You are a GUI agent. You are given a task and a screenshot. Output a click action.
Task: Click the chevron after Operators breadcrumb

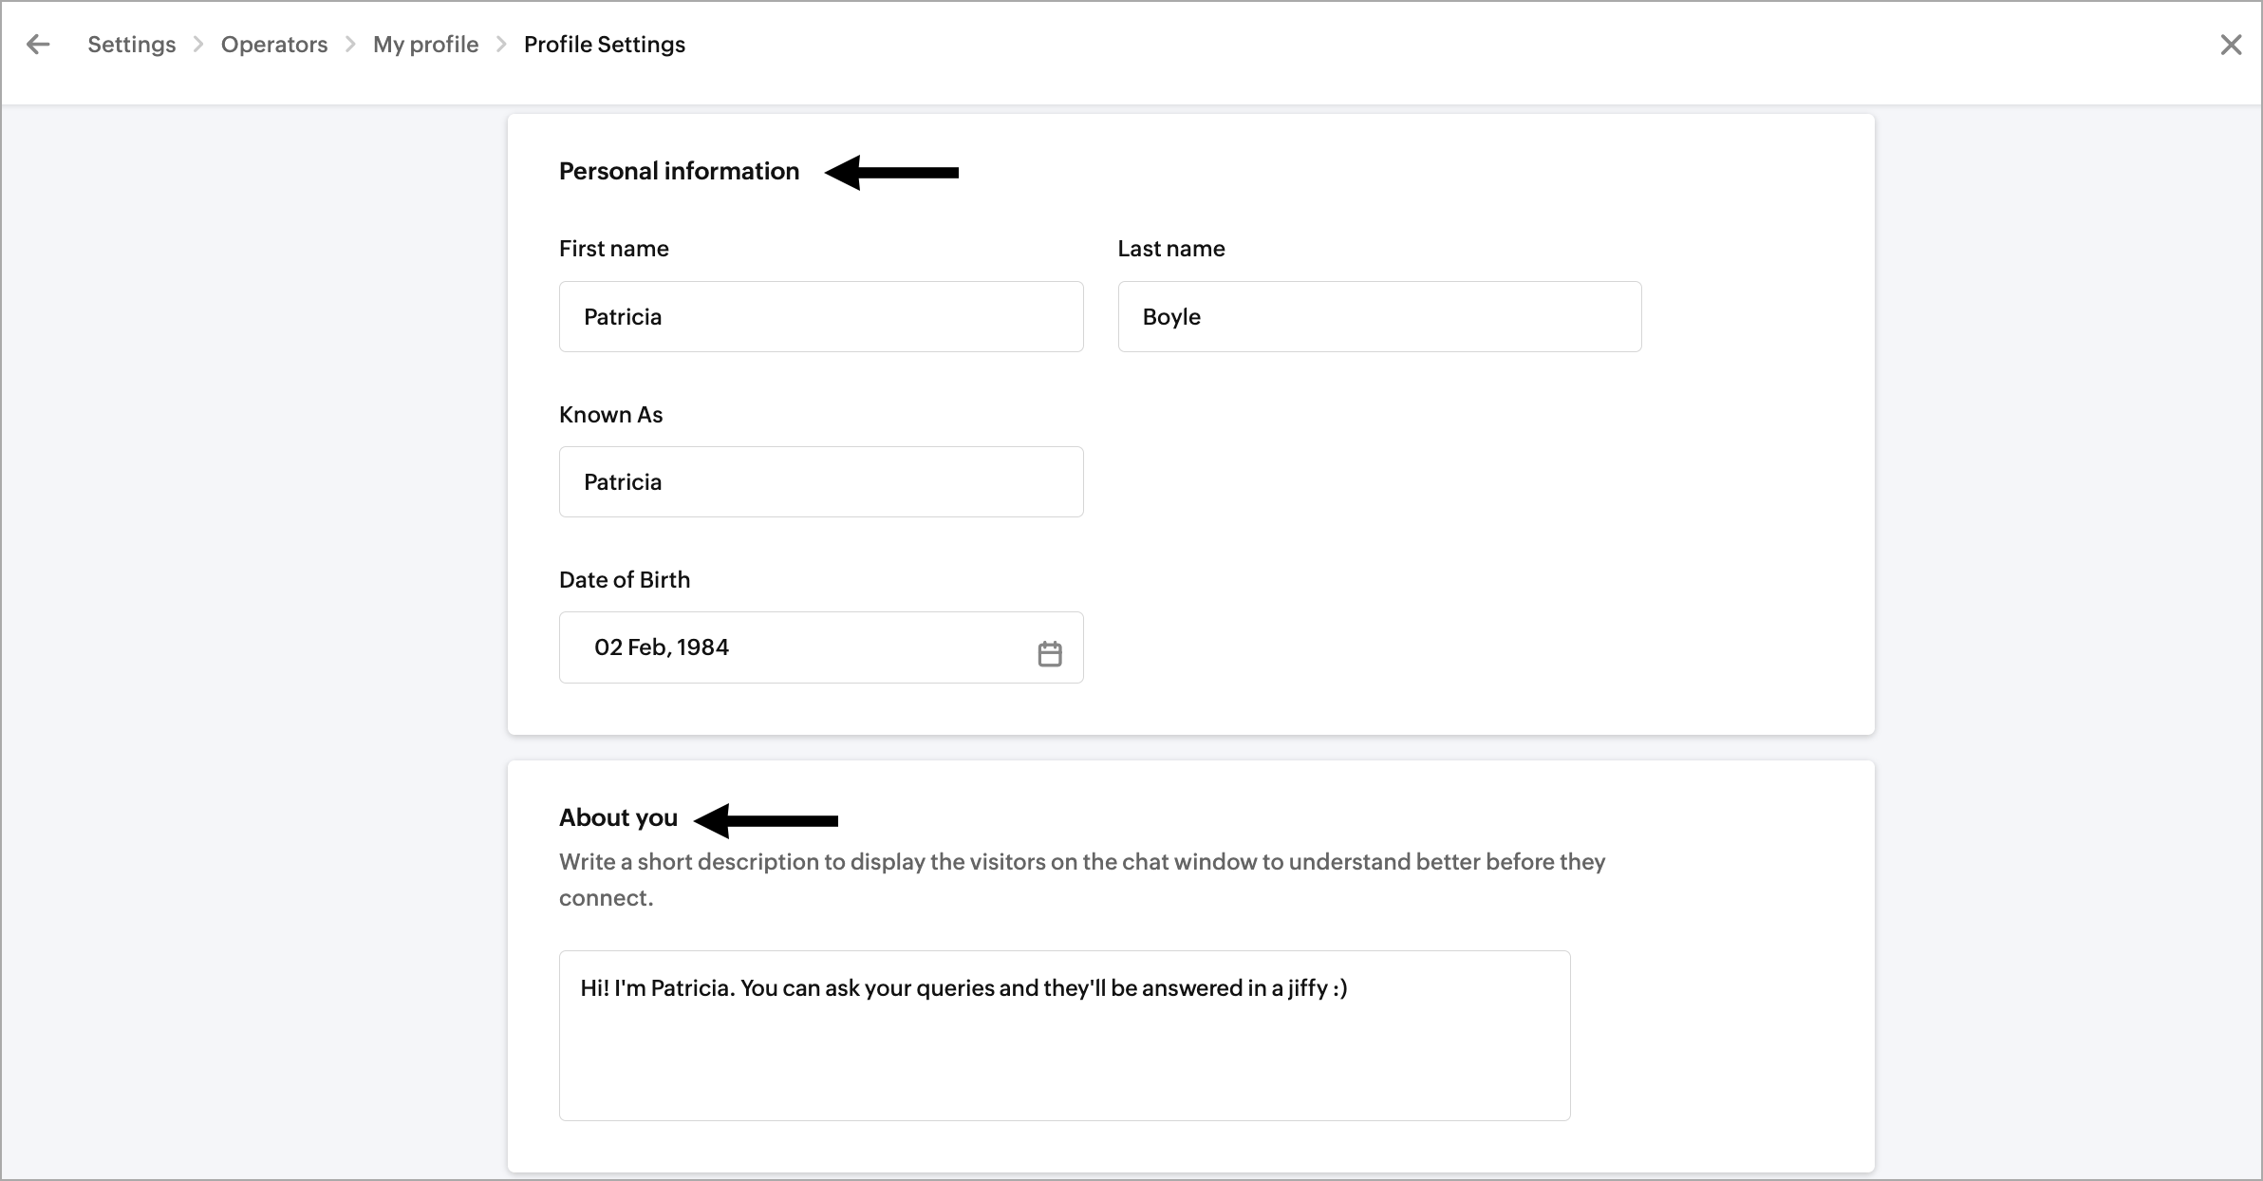(350, 45)
